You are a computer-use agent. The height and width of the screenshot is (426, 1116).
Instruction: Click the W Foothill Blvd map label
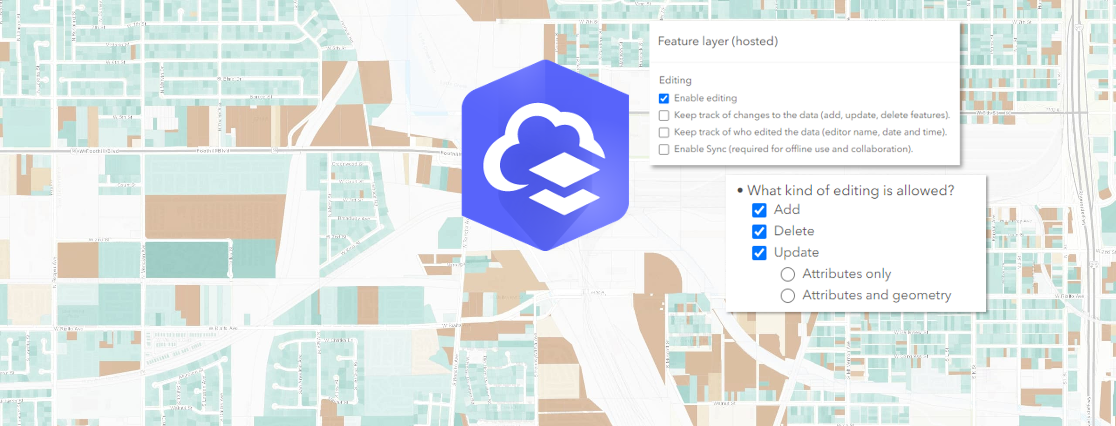99,151
